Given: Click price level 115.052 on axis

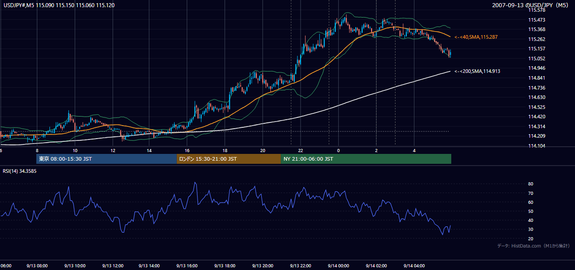Looking at the screenshot, I should [536, 58].
